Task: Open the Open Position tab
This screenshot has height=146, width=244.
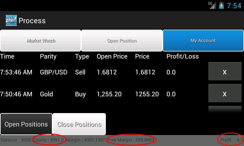Action: click(122, 41)
